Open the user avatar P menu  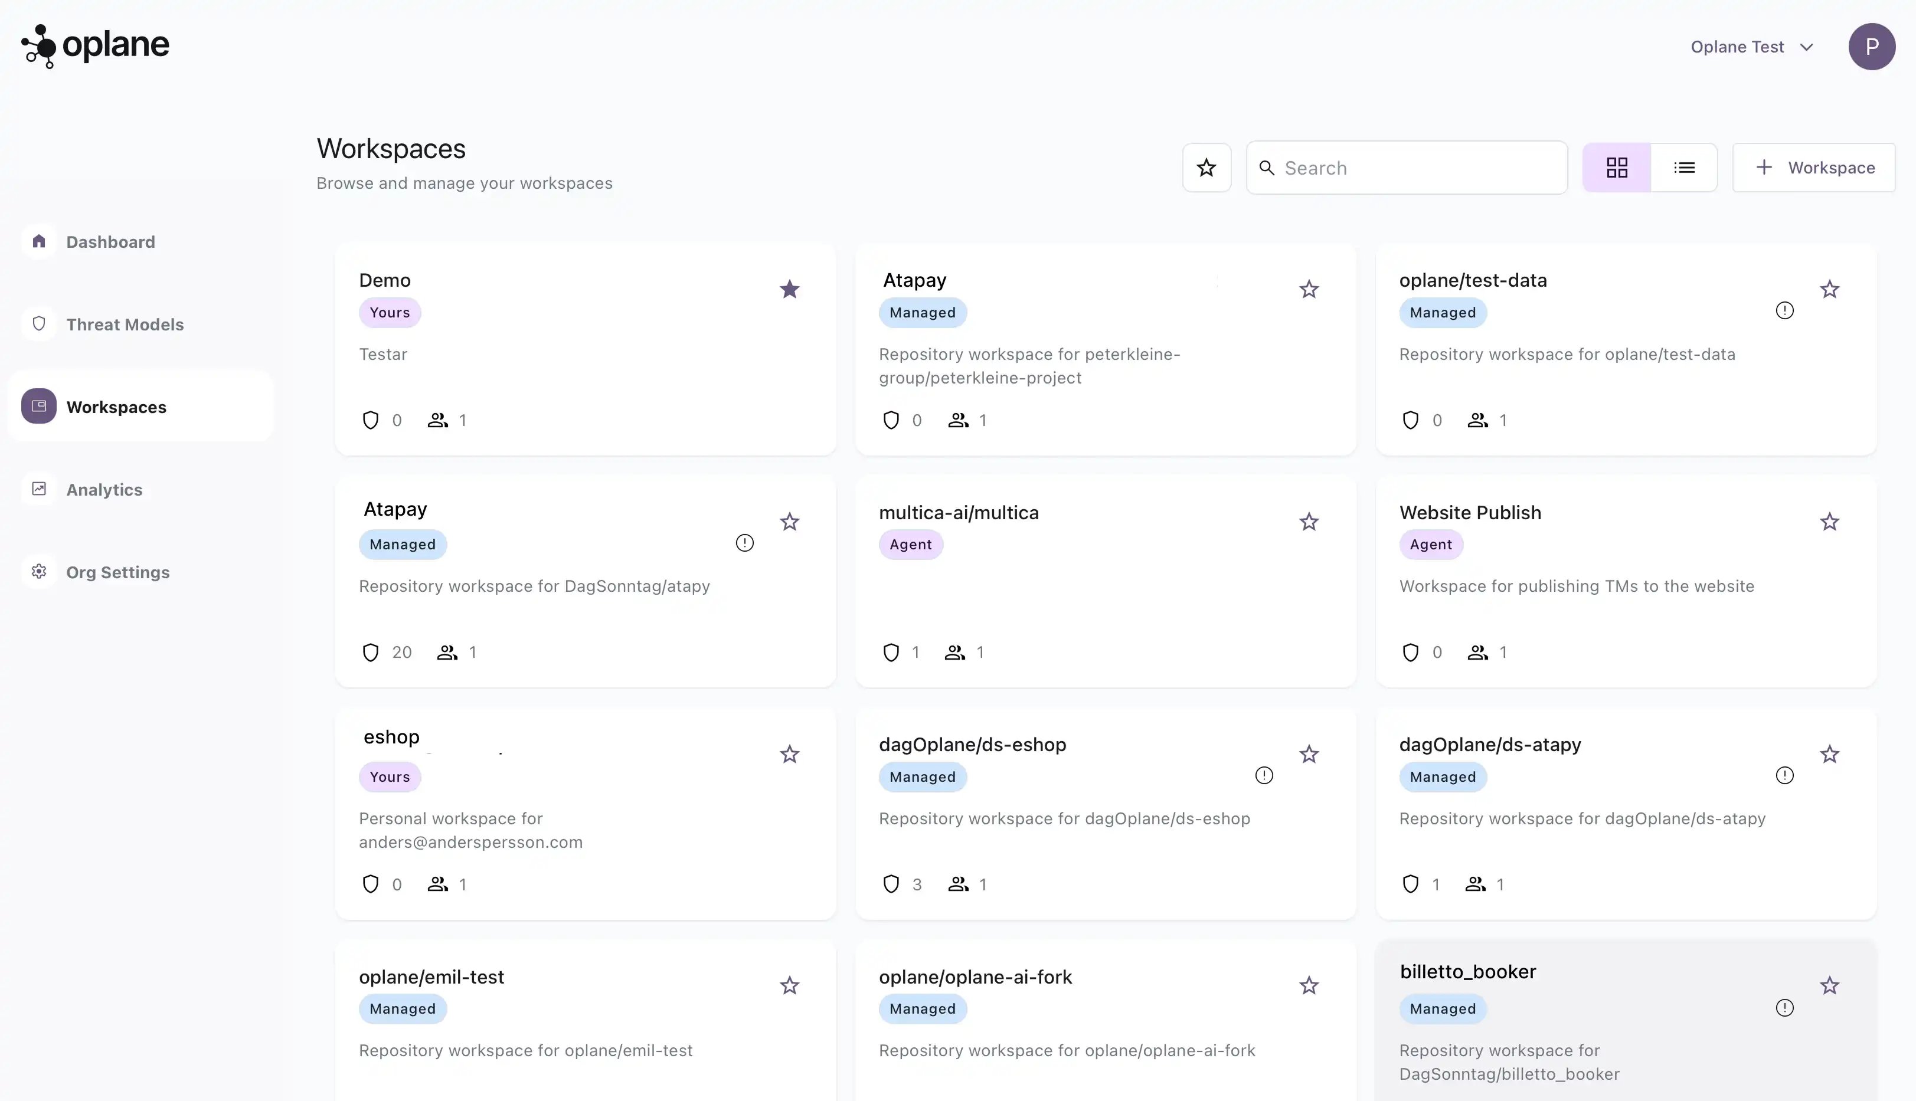pos(1871,47)
